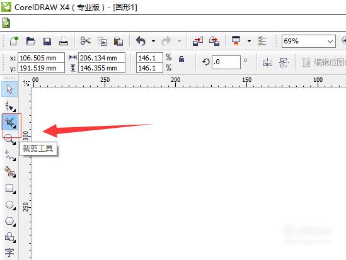Select the Zoom magnifier tool
Image resolution: width=346 pixels, height=260 pixels.
pos(10,139)
